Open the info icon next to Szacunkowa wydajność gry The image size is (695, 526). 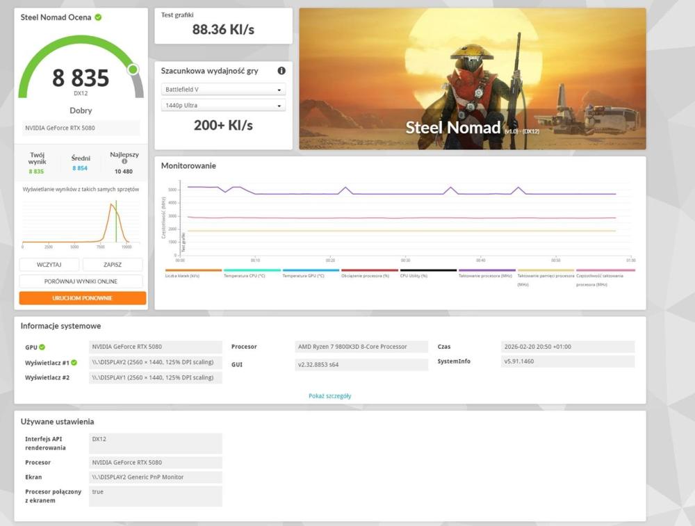click(x=281, y=69)
